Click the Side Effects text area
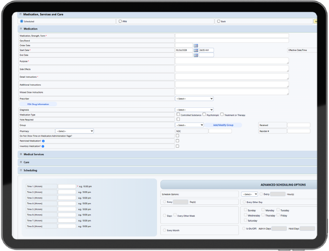Image resolution: width=329 pixels, height=251 pixels. (232, 69)
